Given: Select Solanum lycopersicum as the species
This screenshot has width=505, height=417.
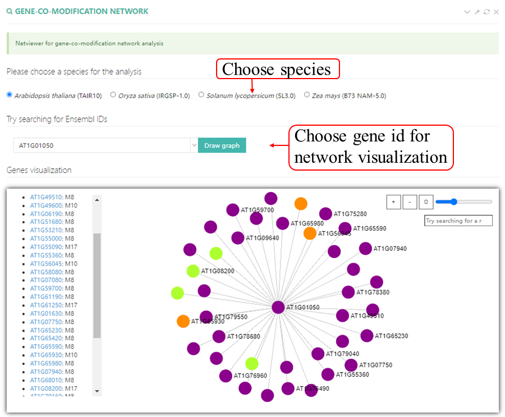Looking at the screenshot, I should pos(201,95).
